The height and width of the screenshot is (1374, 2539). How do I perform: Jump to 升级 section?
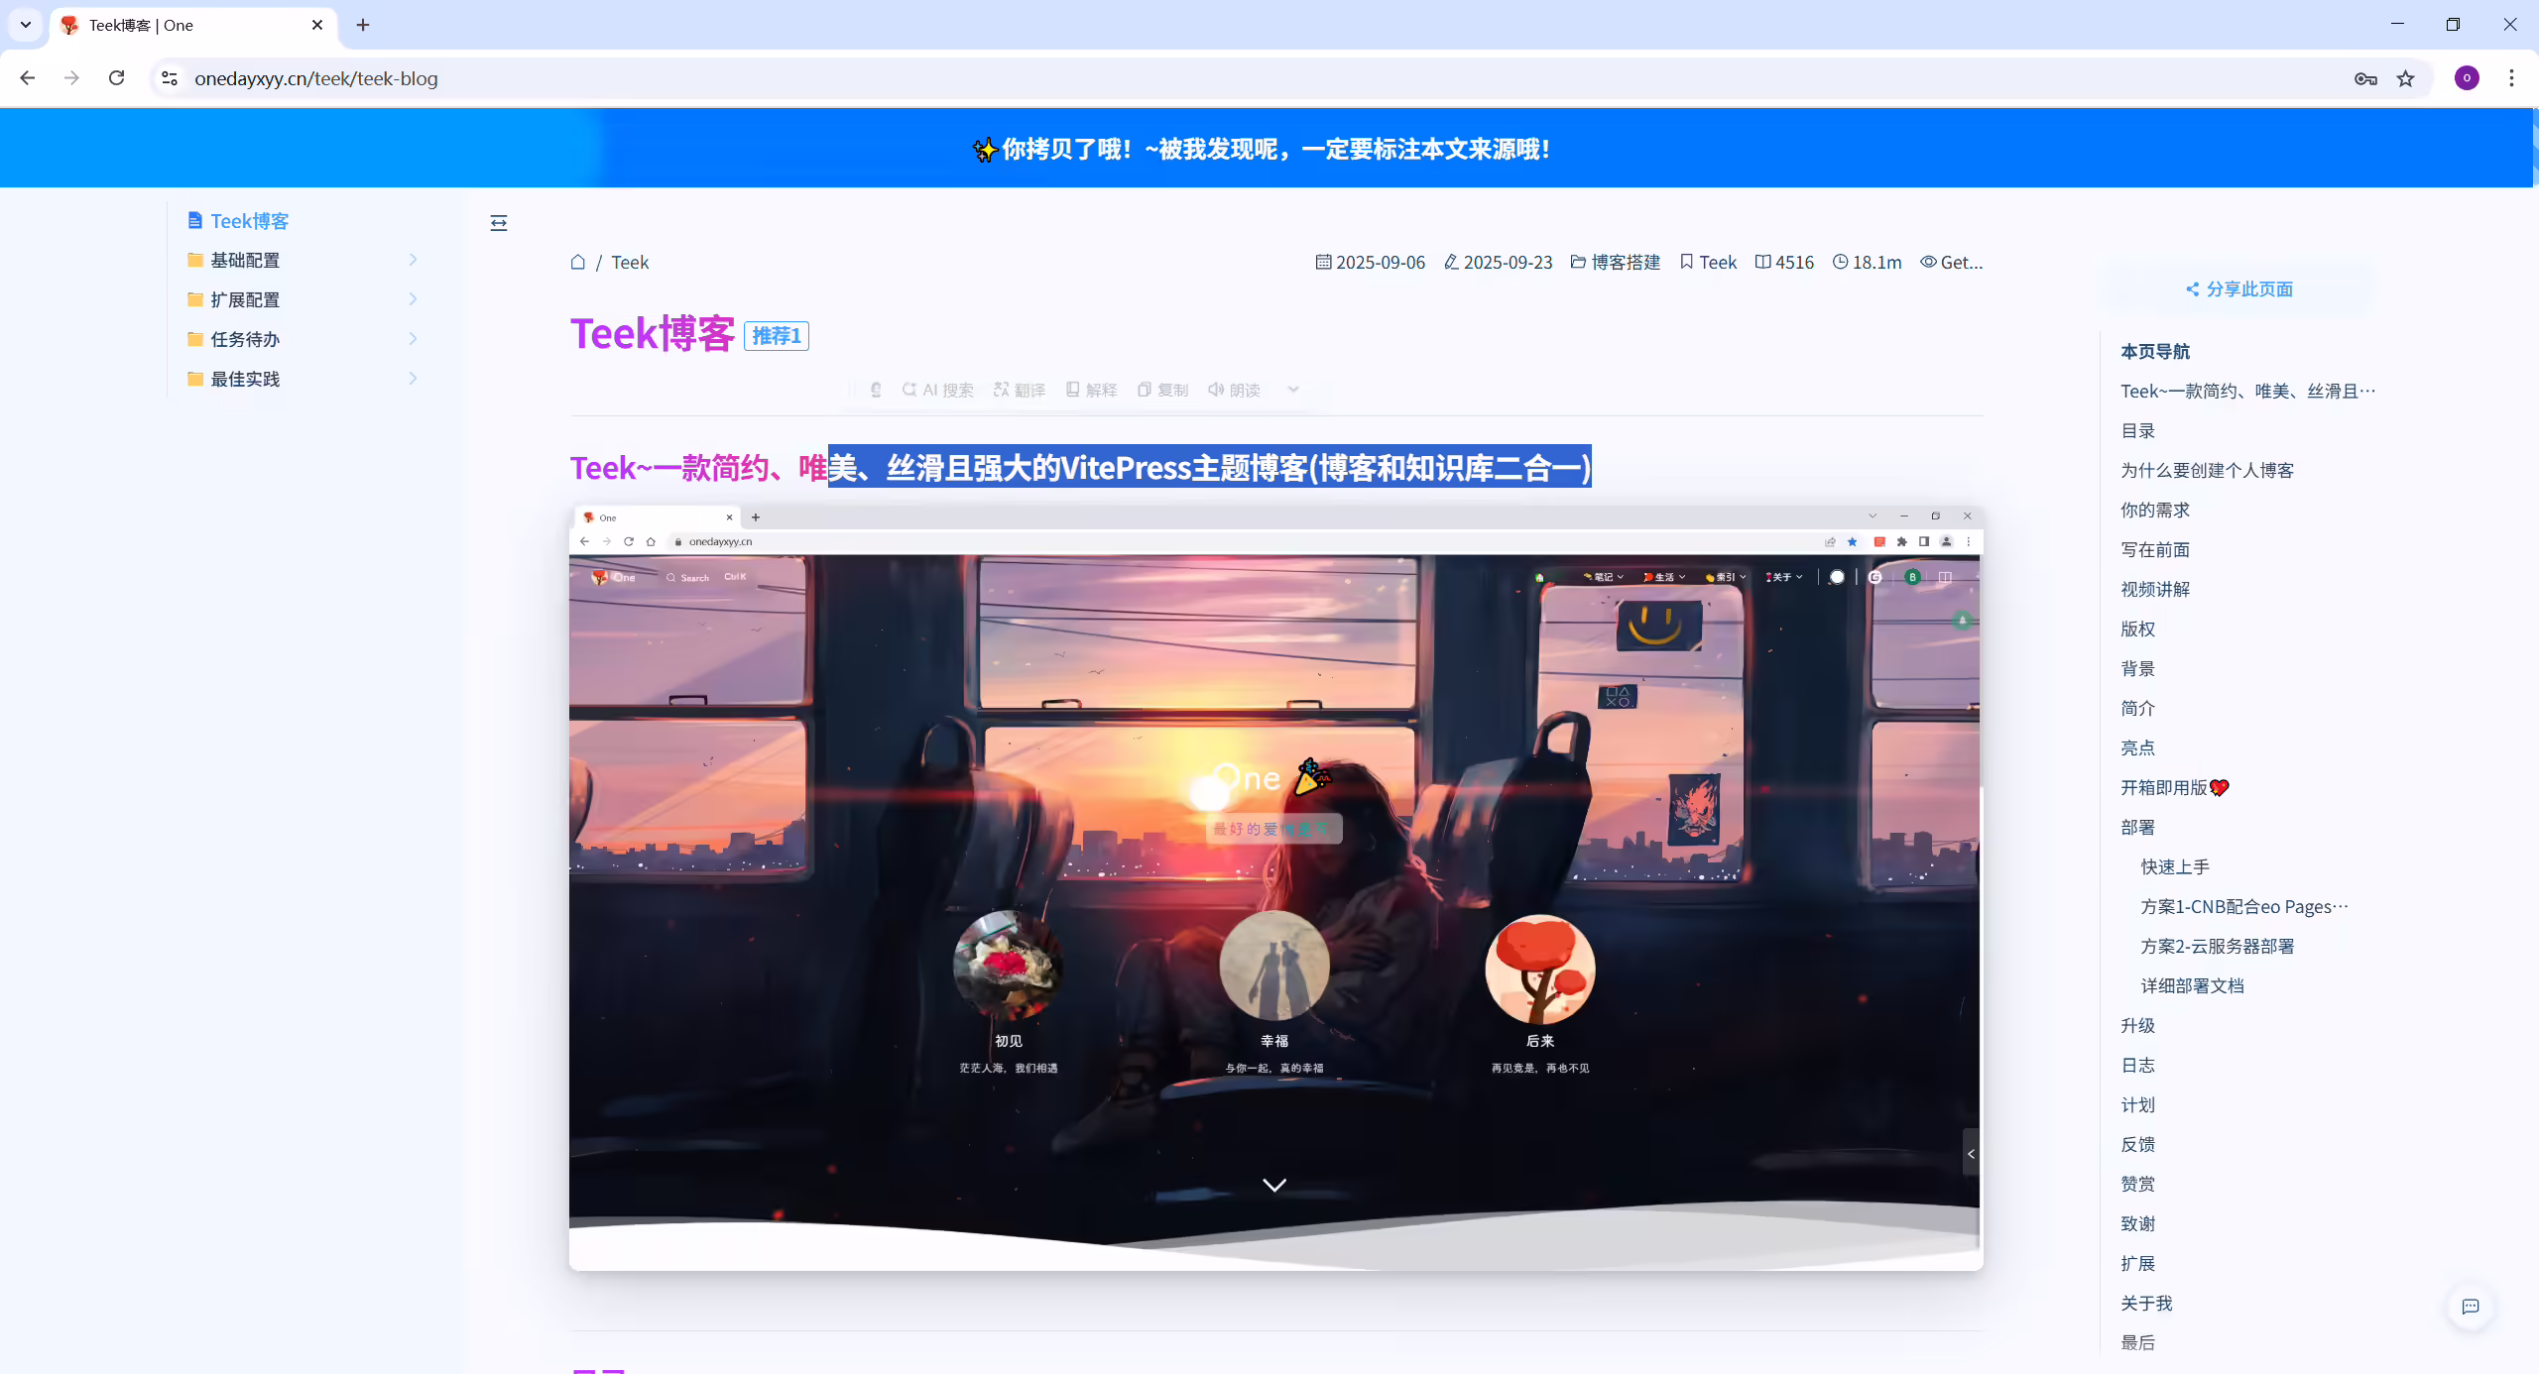pyautogui.click(x=2137, y=1025)
